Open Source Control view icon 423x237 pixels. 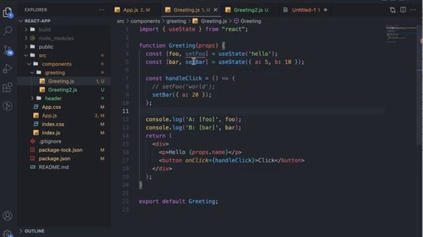(7, 50)
